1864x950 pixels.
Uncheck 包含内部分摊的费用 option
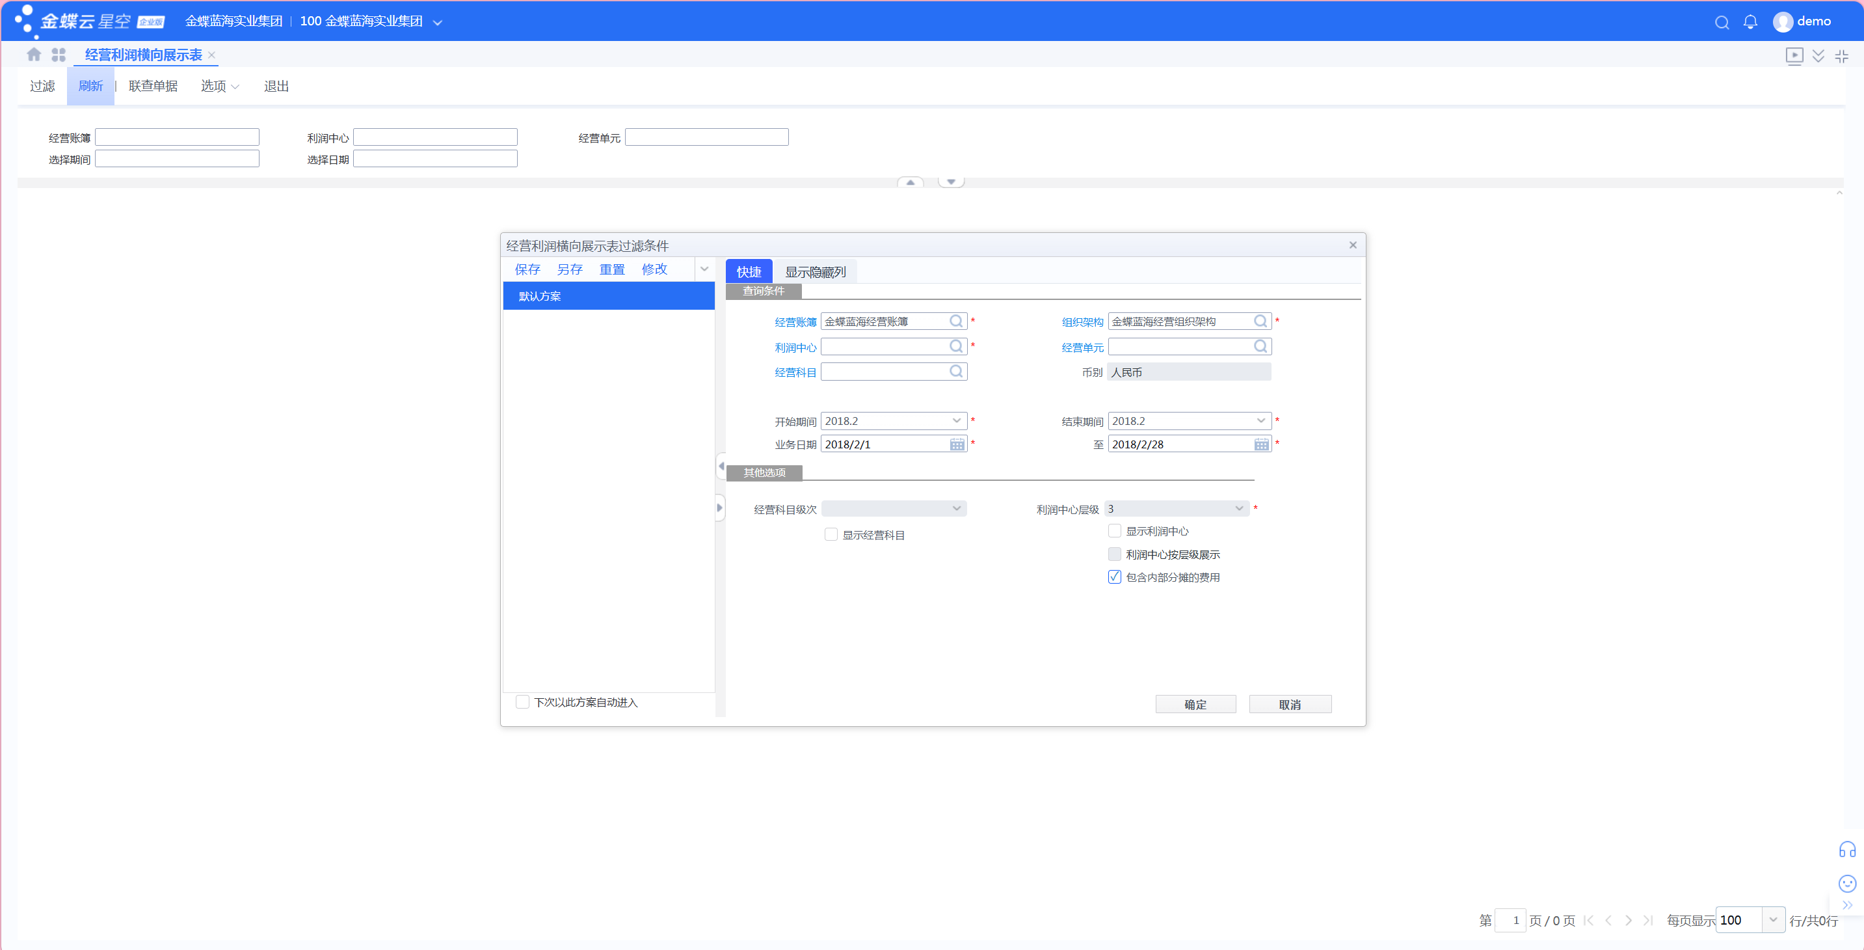[x=1114, y=577]
